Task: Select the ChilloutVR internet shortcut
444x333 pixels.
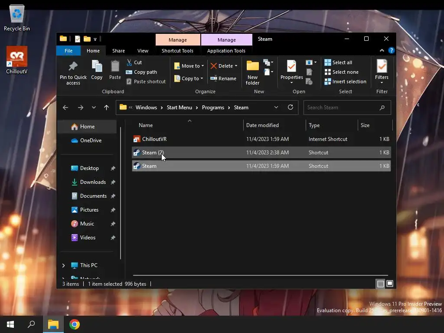Action: pyautogui.click(x=261, y=139)
